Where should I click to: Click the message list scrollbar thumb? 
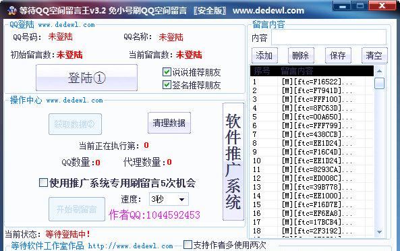pyautogui.click(x=379, y=83)
